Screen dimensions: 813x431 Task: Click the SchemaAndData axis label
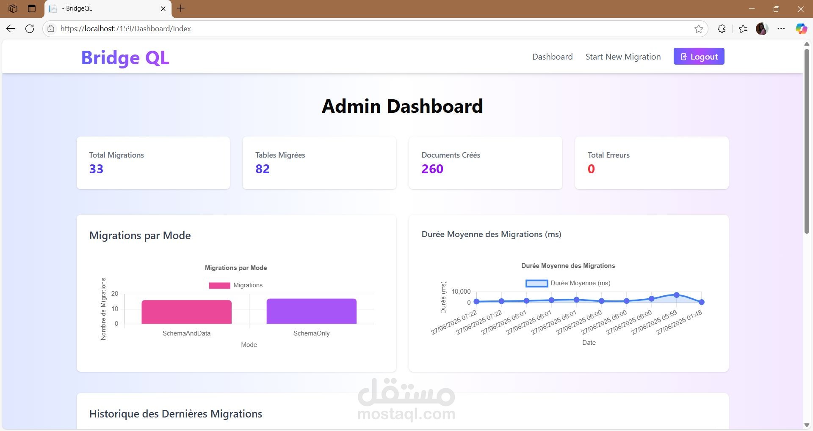click(186, 333)
